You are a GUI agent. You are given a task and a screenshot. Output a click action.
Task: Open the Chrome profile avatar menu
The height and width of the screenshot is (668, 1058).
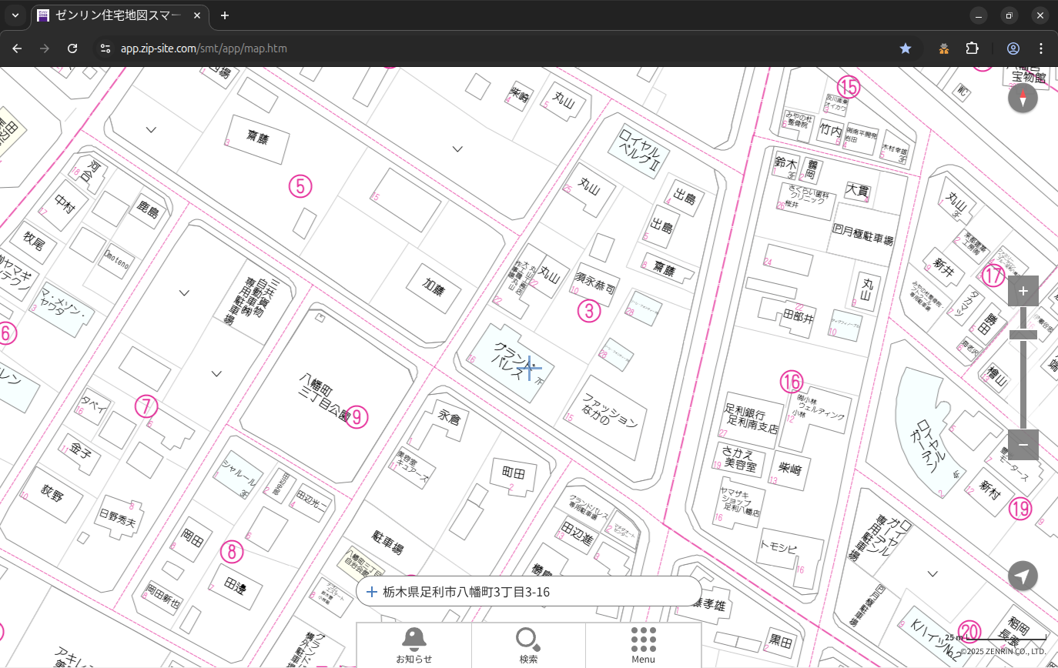[x=1013, y=48]
